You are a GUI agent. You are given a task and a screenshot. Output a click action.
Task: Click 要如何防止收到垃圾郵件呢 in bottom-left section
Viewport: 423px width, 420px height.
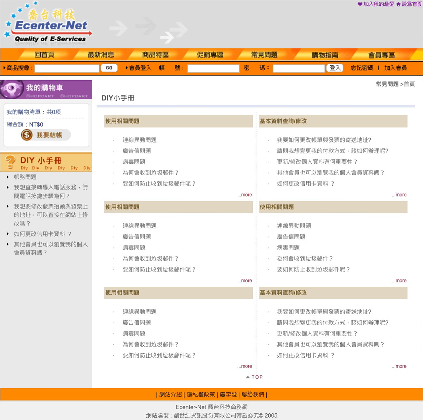159,355
